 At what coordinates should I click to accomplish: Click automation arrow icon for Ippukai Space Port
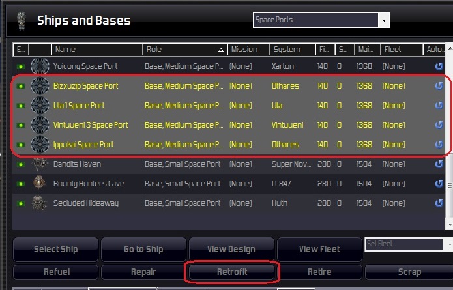pyautogui.click(x=439, y=145)
